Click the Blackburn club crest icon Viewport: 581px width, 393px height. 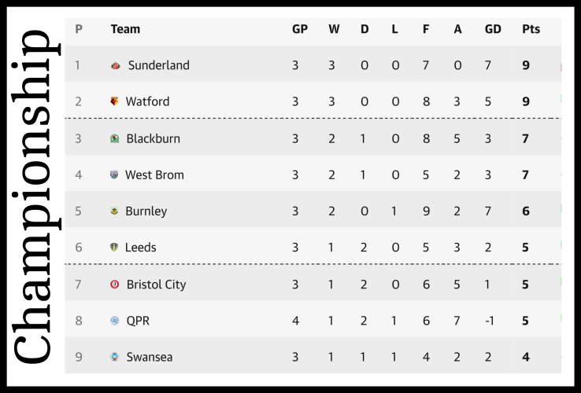tap(115, 139)
